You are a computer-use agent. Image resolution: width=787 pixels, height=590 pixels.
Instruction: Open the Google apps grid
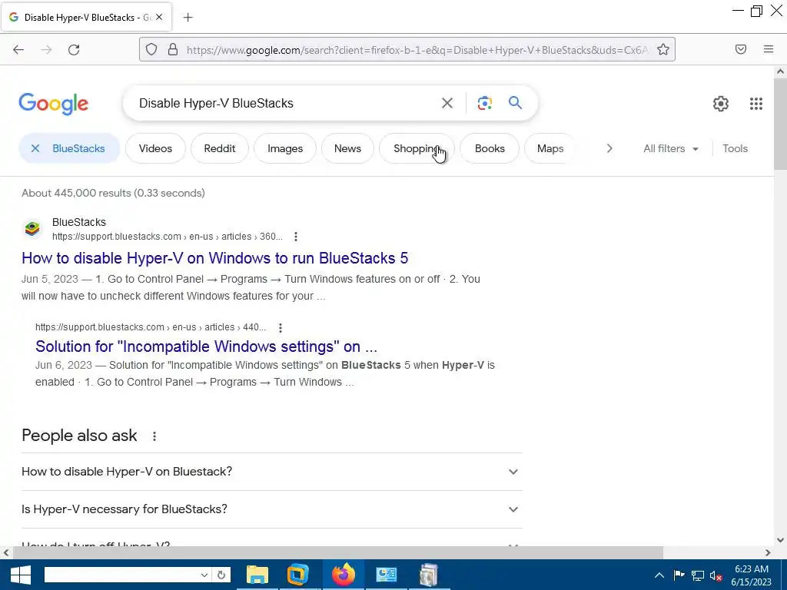[x=756, y=104]
